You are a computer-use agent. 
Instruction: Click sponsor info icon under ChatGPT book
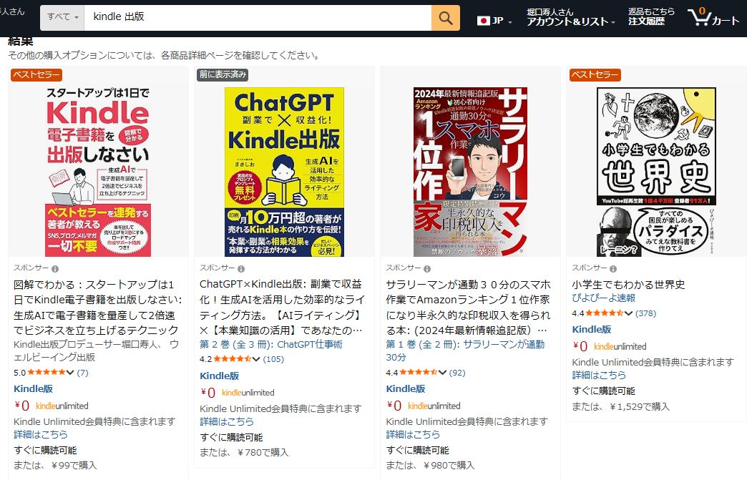(241, 268)
